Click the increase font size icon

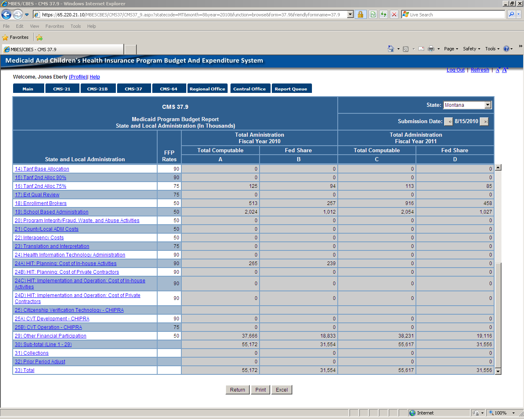point(505,70)
